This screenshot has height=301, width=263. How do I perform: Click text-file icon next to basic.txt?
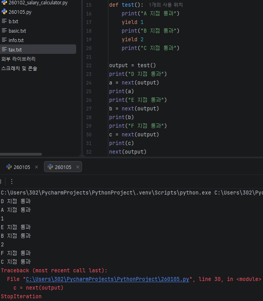pos(4,31)
